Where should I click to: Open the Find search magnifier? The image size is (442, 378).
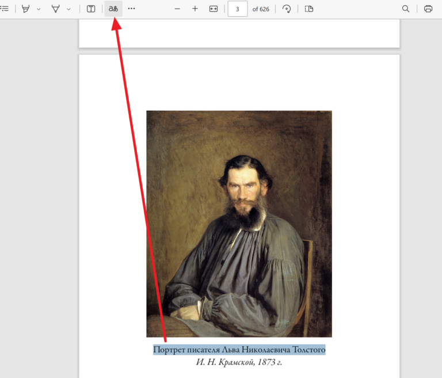point(406,9)
